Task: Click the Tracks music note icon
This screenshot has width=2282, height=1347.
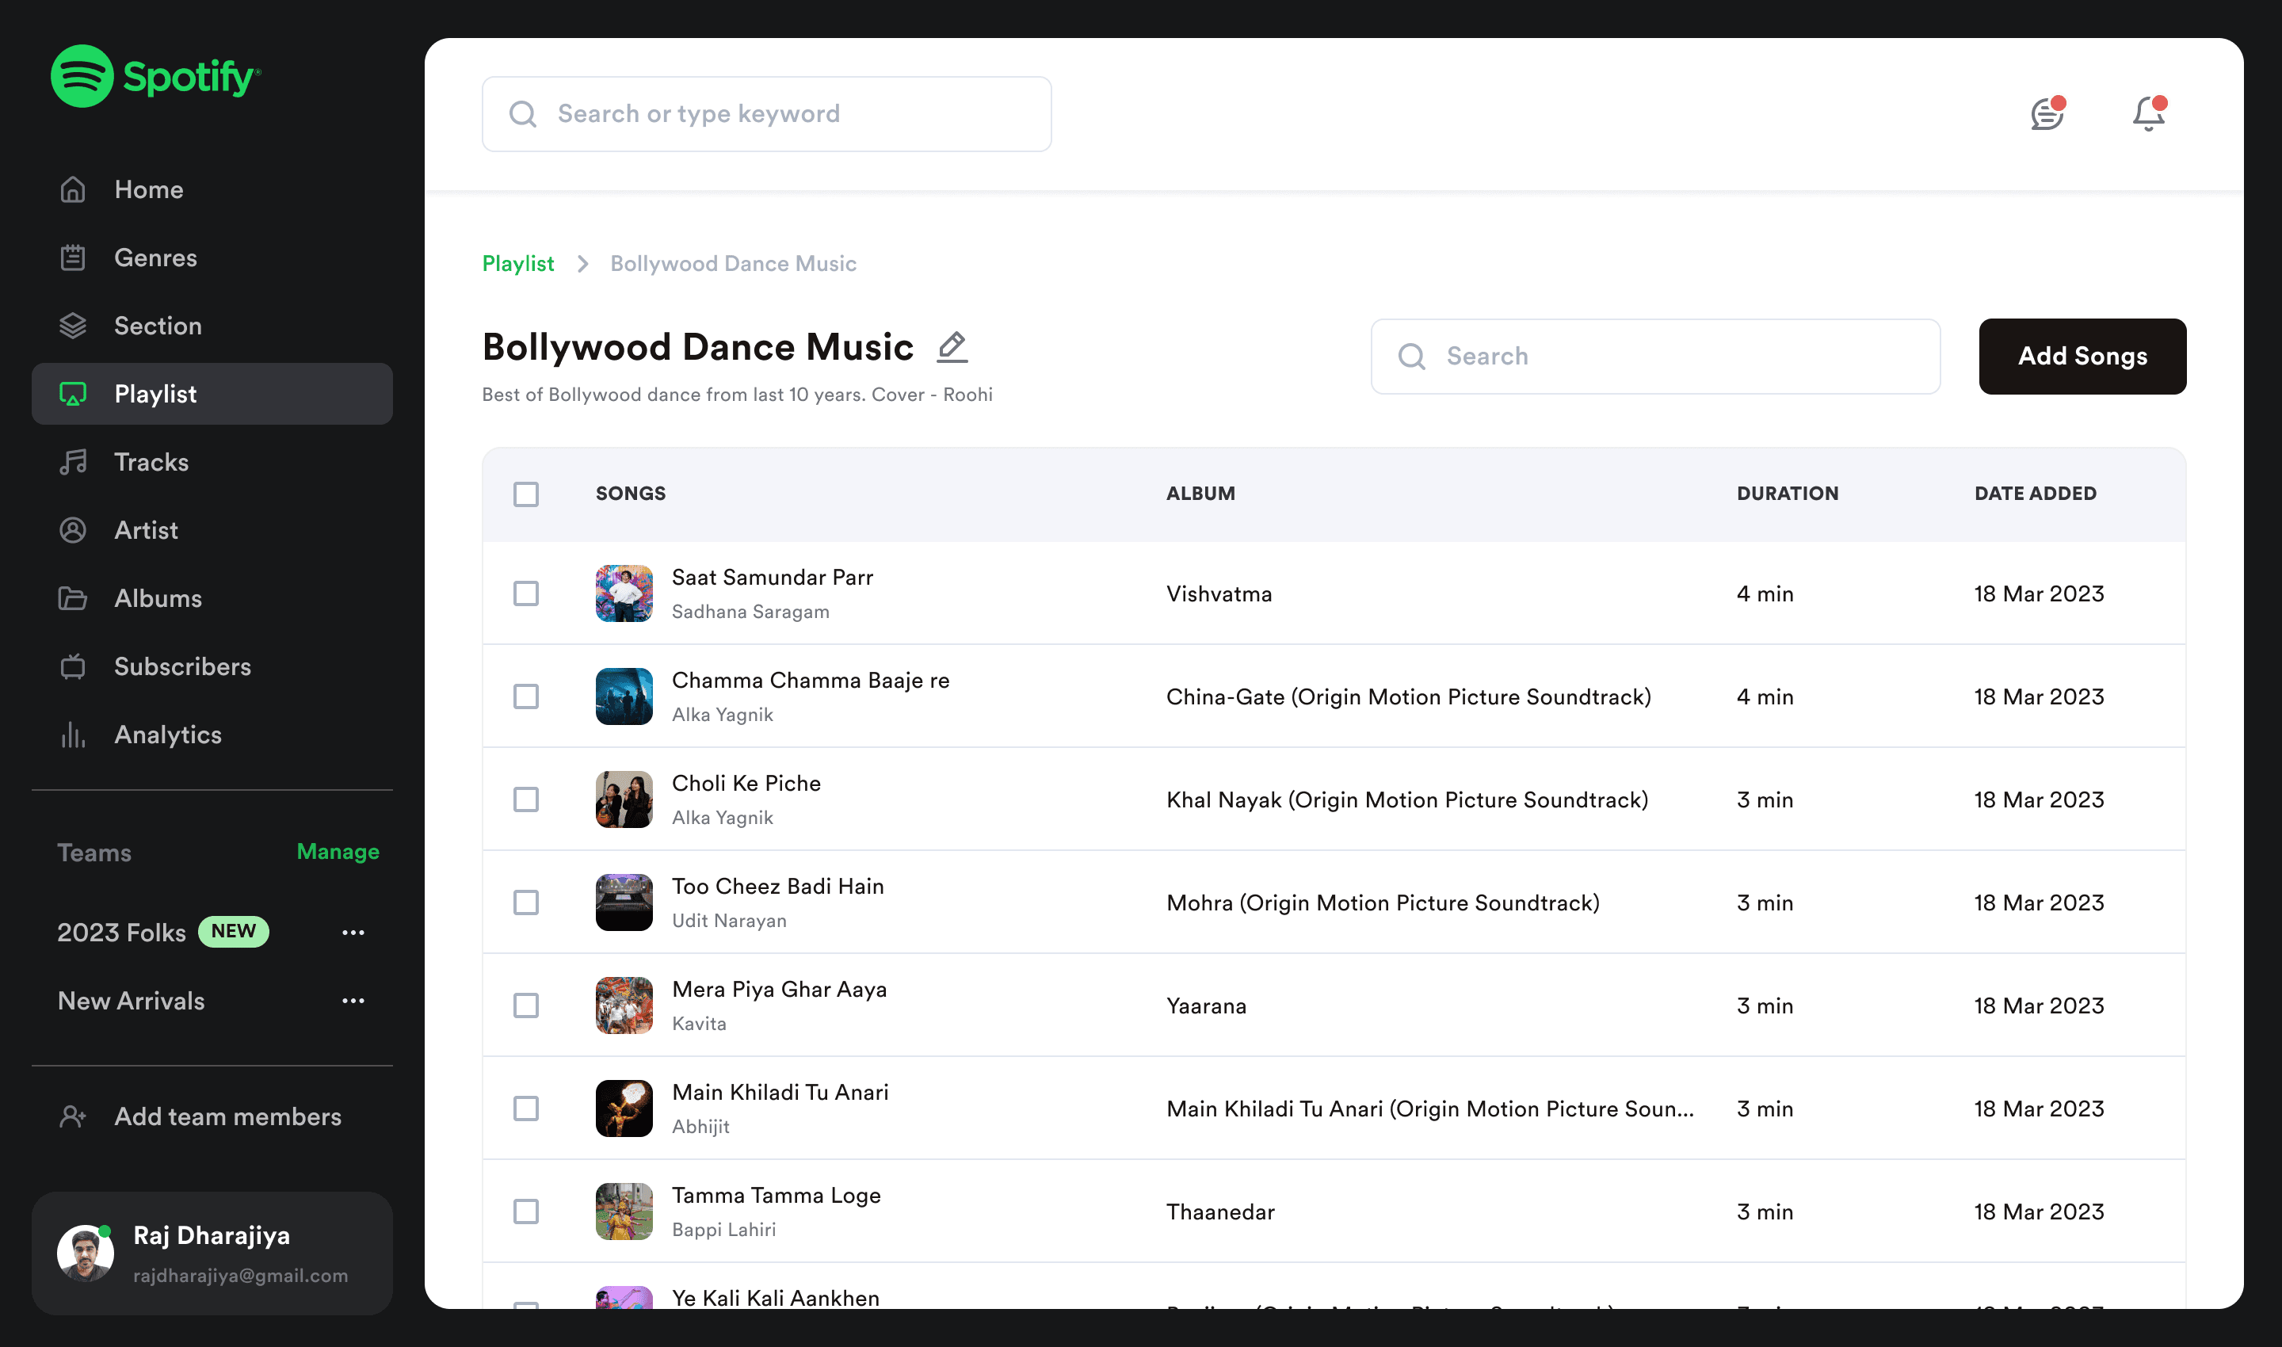Action: tap(73, 462)
